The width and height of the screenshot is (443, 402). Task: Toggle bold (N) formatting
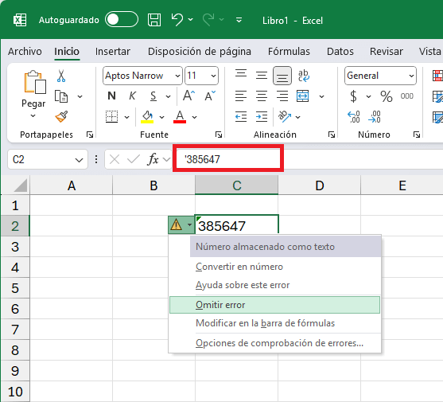tap(112, 96)
